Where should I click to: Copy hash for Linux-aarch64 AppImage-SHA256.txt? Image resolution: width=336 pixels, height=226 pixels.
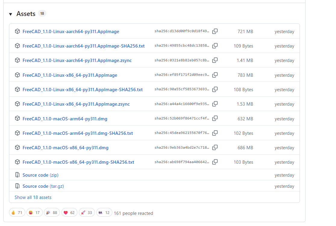coord(215,46)
